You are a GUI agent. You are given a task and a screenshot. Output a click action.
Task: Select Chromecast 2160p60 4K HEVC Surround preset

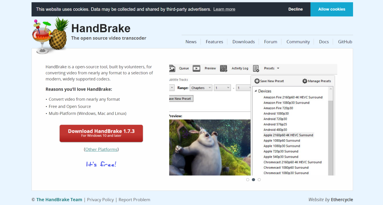[293, 162]
